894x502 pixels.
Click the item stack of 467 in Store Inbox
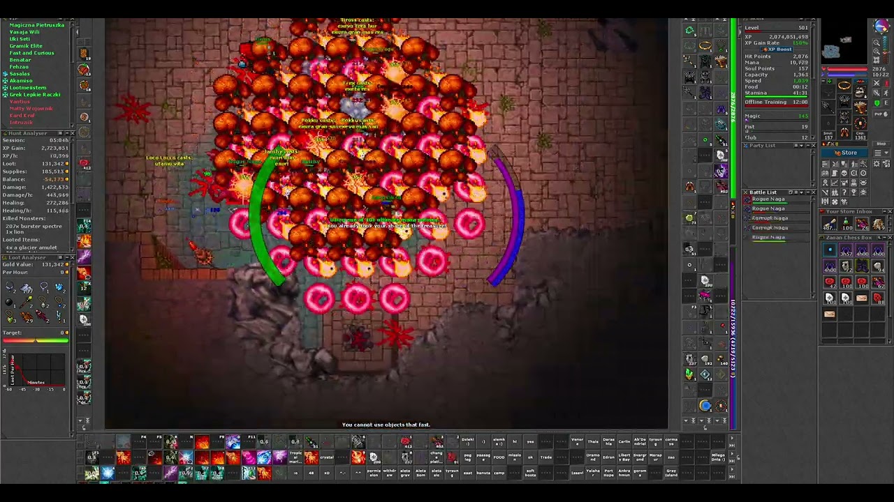tap(830, 224)
